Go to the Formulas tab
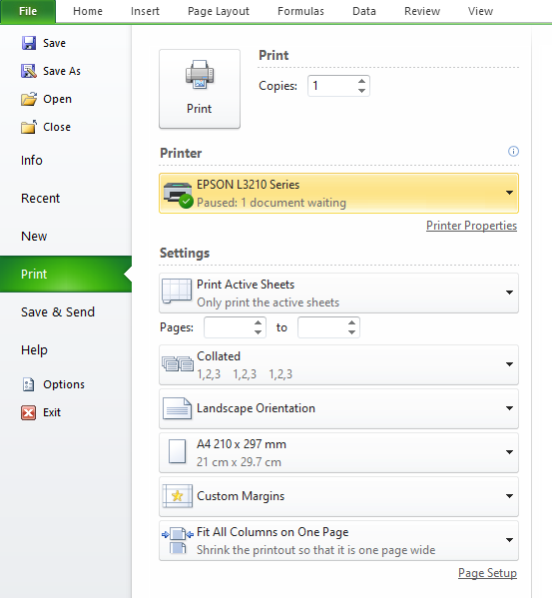The width and height of the screenshot is (552, 598). point(300,11)
